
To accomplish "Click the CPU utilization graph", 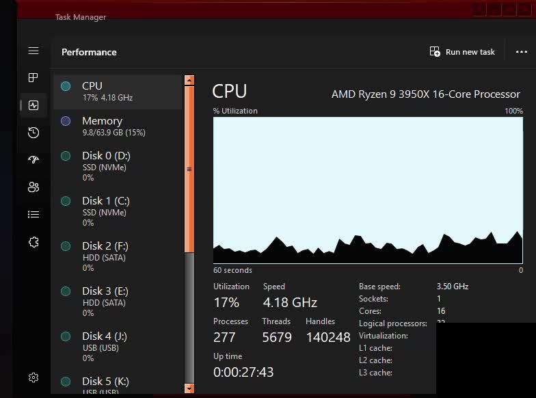I will (x=368, y=189).
